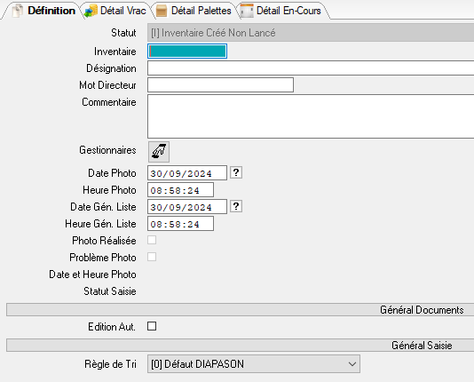Toggle the Edition Aut. checkbox
The width and height of the screenshot is (474, 382).
152,326
